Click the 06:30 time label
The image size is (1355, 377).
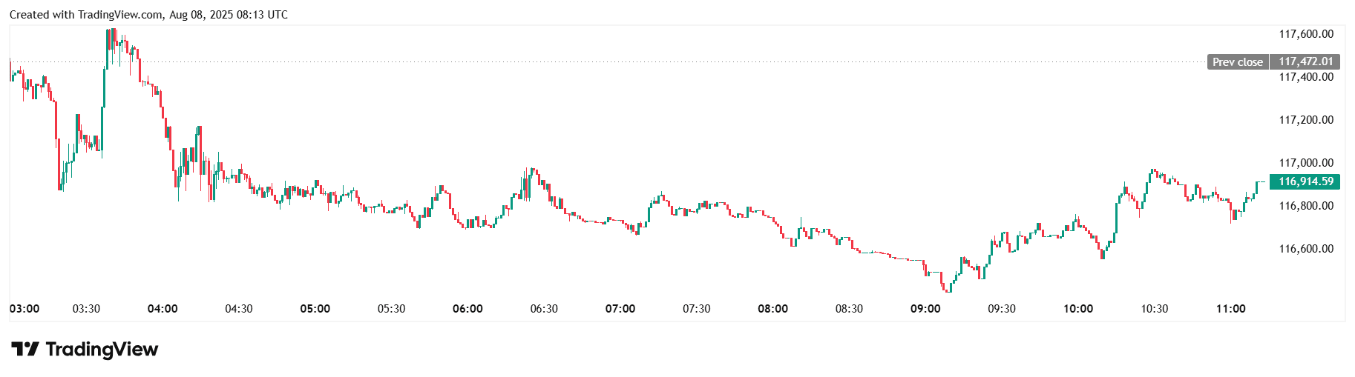click(544, 309)
